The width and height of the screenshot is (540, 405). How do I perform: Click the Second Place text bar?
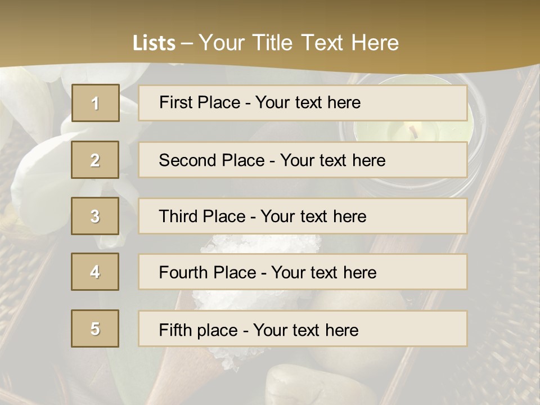click(x=303, y=160)
